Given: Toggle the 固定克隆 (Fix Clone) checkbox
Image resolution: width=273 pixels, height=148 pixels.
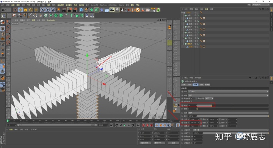Looking at the screenshot, I should click(191, 99).
